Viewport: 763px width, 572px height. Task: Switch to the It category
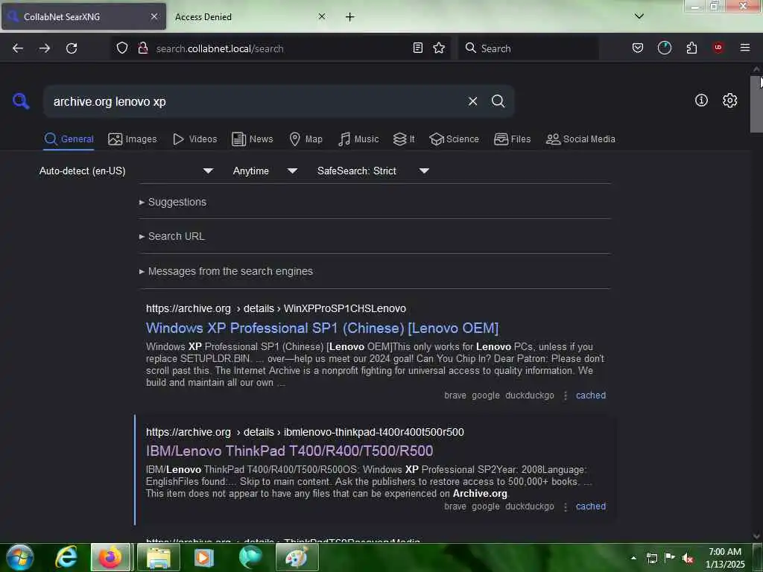coord(403,139)
